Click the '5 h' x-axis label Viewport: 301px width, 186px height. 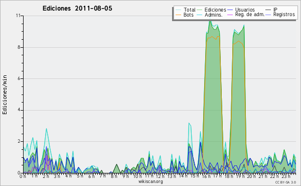point(80,176)
